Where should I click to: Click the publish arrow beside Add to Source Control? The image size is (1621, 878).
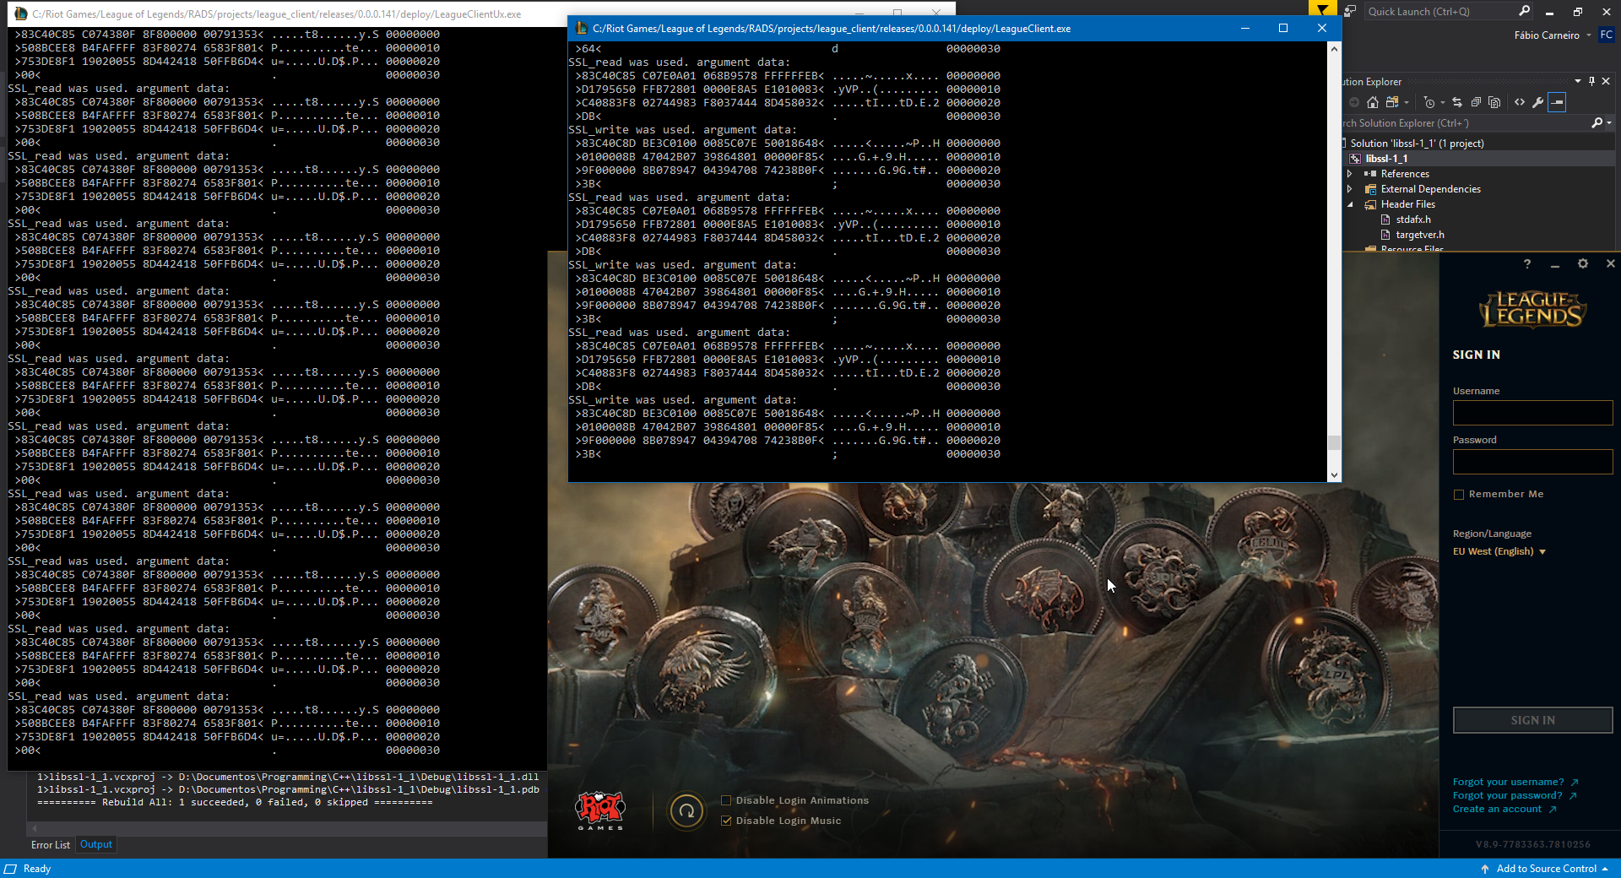pyautogui.click(x=1484, y=869)
